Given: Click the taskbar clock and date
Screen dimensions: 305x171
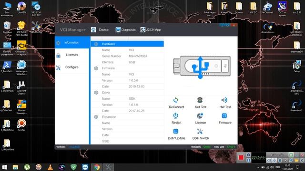Looking at the screenshot, I should click(x=287, y=167).
